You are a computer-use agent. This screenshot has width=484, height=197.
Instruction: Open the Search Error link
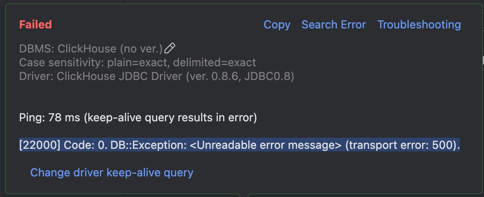click(x=334, y=25)
